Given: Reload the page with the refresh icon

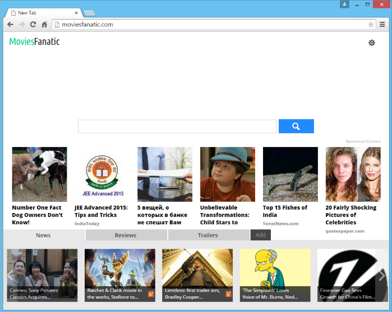Looking at the screenshot, I should click(x=33, y=25).
